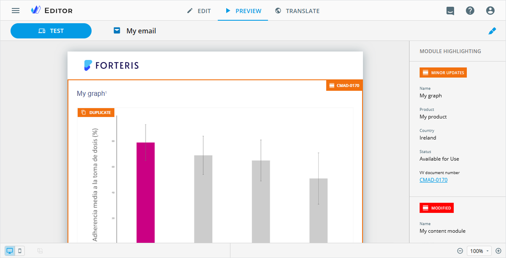Click the zoom in plus icon
The height and width of the screenshot is (258, 506).
click(x=498, y=251)
